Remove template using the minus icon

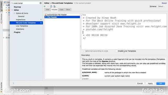coord(48,6)
